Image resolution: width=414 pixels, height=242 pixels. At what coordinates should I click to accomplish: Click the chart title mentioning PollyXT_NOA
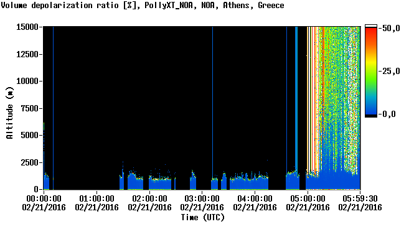point(143,6)
